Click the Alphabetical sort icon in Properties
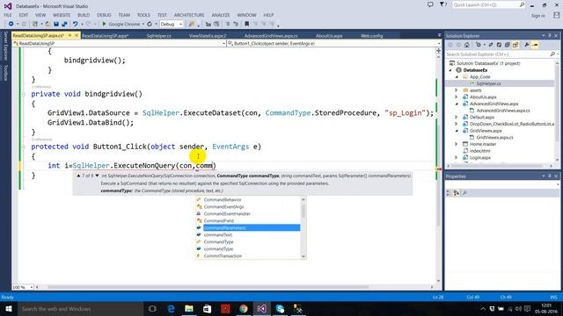This screenshot has height=316, width=563. (x=457, y=193)
